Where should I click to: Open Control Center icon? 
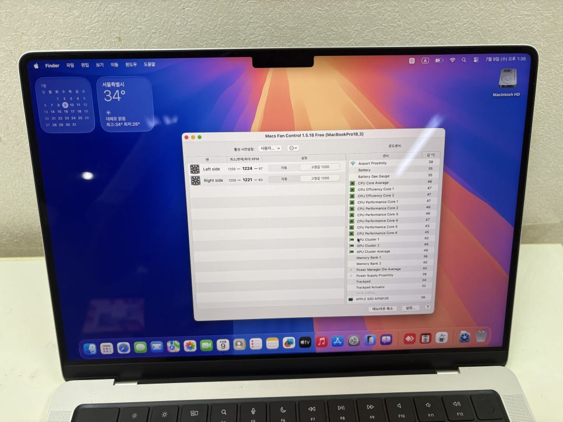tap(476, 59)
